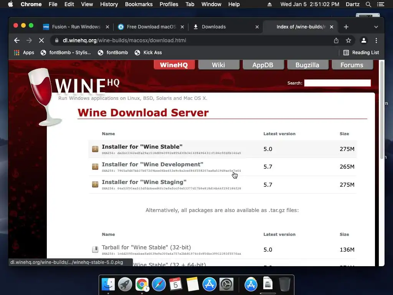Close the Downloads tab
This screenshot has height=295, width=393.
click(x=257, y=27)
